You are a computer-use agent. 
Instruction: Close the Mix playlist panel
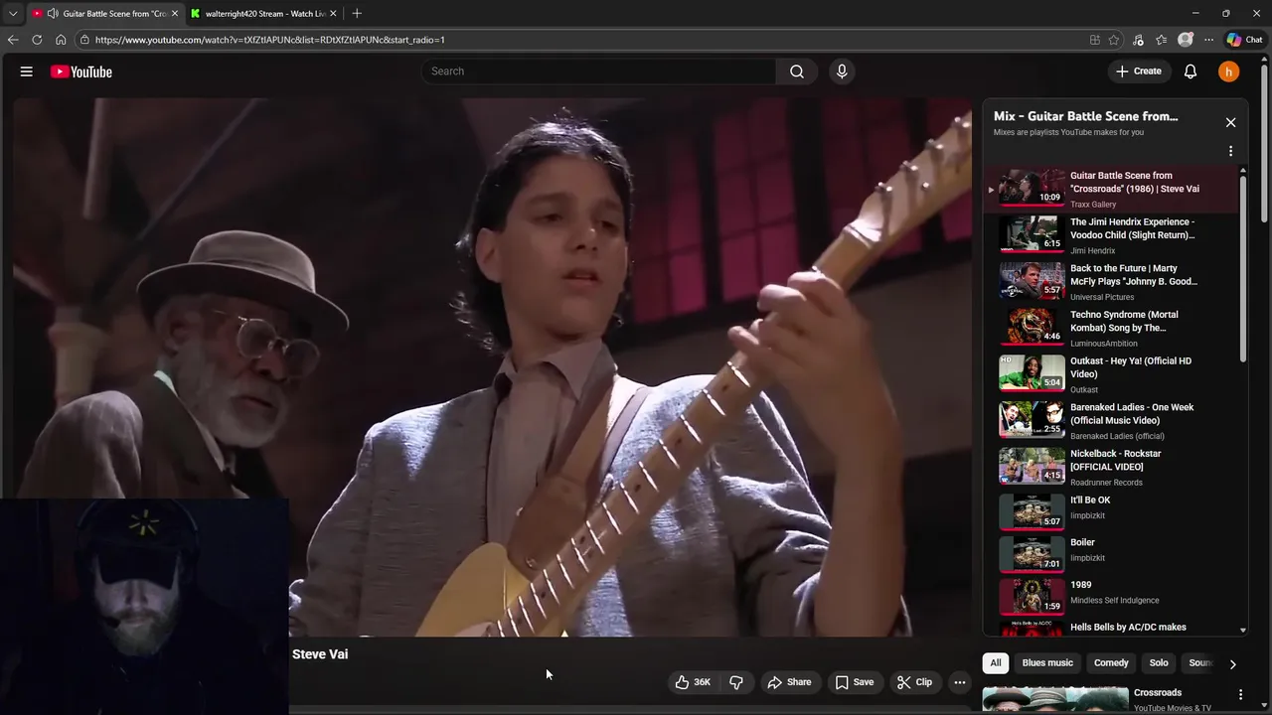1230,122
